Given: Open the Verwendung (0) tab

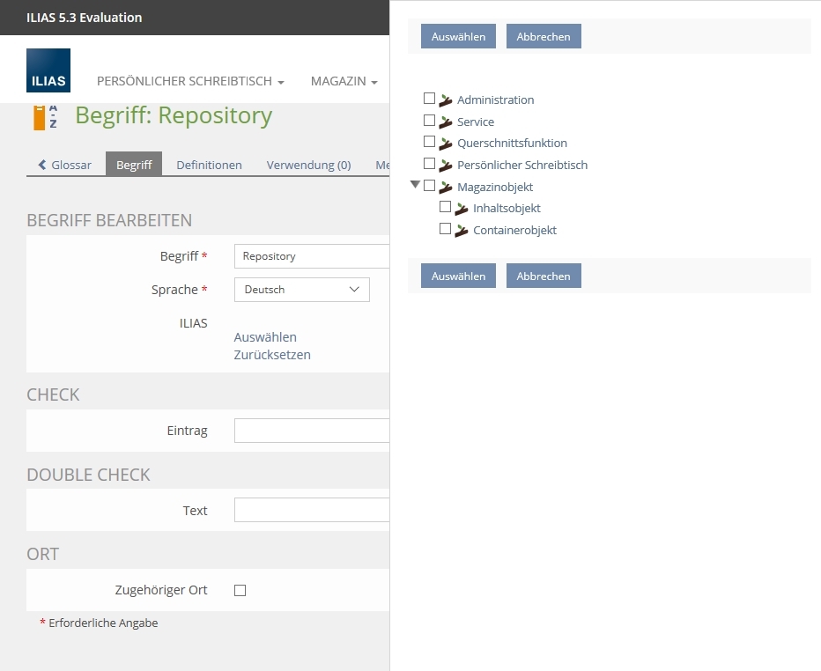Looking at the screenshot, I should pos(308,165).
